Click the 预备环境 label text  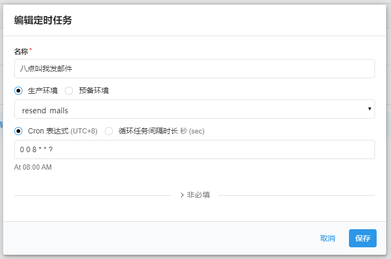[x=94, y=90]
